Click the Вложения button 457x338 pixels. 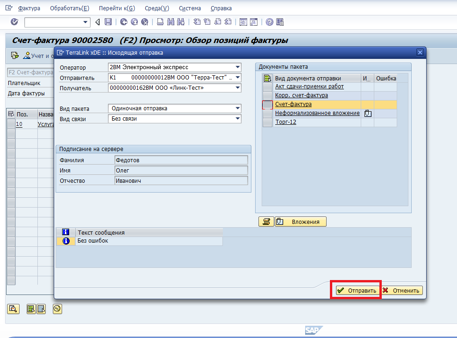(x=300, y=222)
